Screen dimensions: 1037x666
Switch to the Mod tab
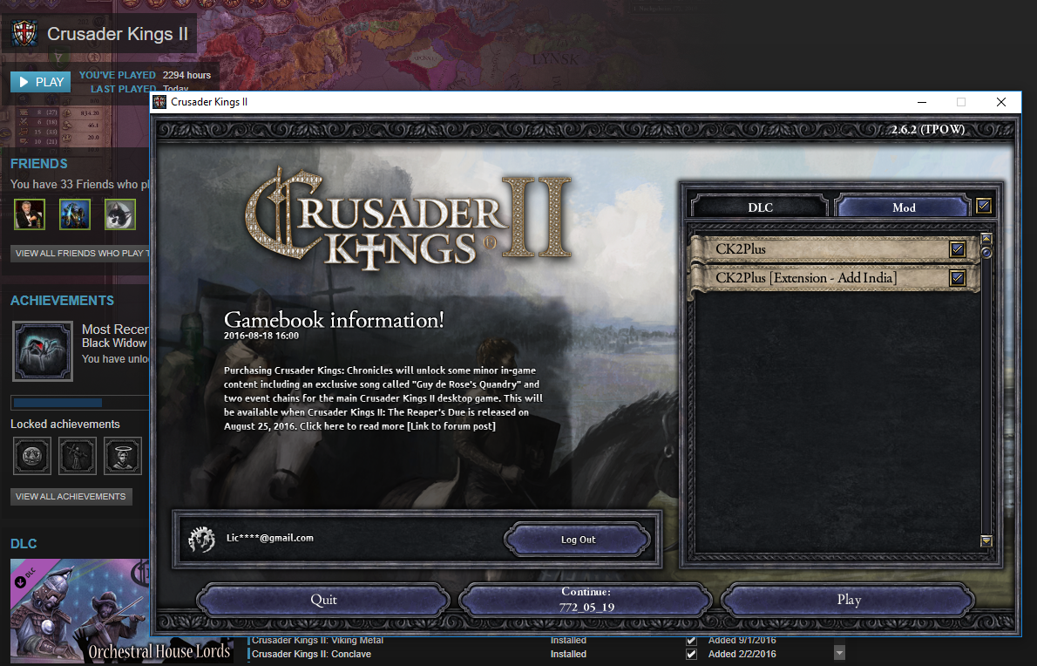(x=903, y=207)
